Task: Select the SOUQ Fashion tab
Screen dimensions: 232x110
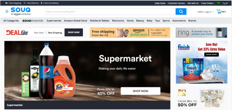Action: point(33,21)
